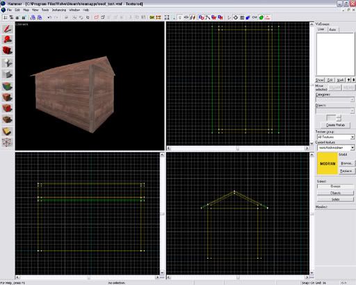Click top-right viewport horizontal scrollbar right arrow
Viewport: 356px width, 285px height.
click(307, 148)
